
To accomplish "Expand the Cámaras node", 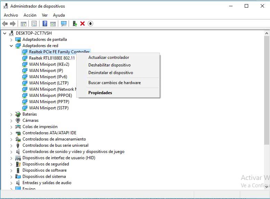I will pyautogui.click(x=11, y=120).
